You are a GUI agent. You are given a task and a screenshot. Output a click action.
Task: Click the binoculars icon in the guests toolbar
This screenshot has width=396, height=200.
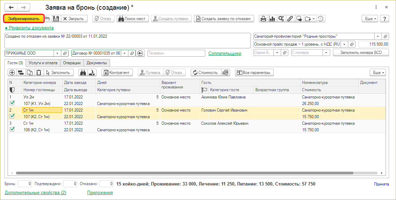pos(83,73)
